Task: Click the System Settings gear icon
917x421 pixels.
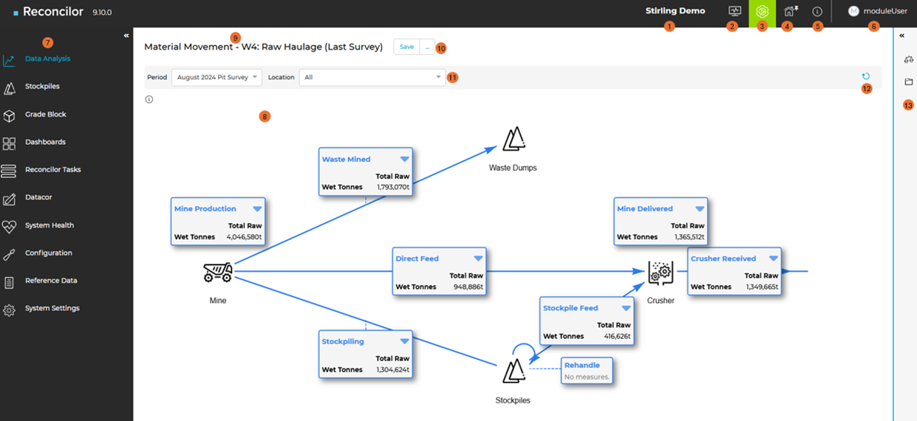Action: coord(9,310)
